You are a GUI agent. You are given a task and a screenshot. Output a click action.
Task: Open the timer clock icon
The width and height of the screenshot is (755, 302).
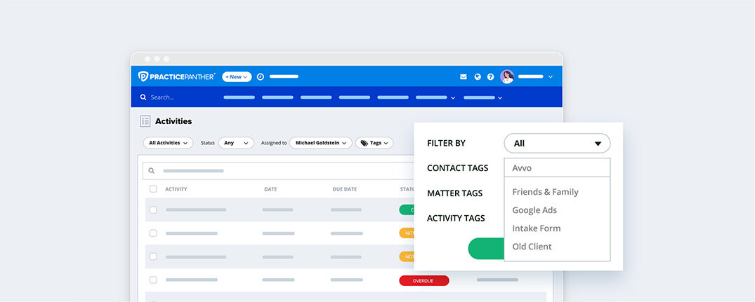(x=260, y=76)
